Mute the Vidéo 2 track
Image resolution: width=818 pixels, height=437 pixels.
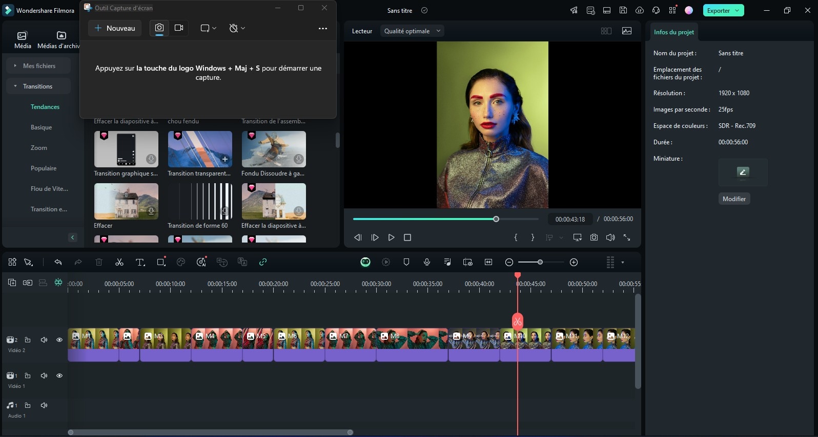coord(44,340)
